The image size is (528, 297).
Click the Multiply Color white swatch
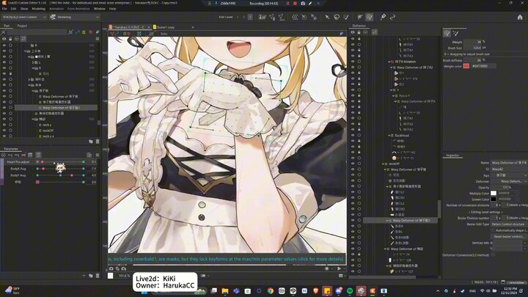pyautogui.click(x=494, y=194)
